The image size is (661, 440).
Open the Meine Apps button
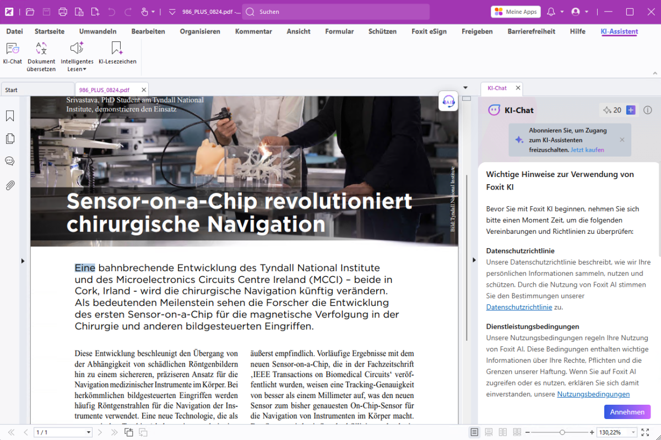point(516,12)
